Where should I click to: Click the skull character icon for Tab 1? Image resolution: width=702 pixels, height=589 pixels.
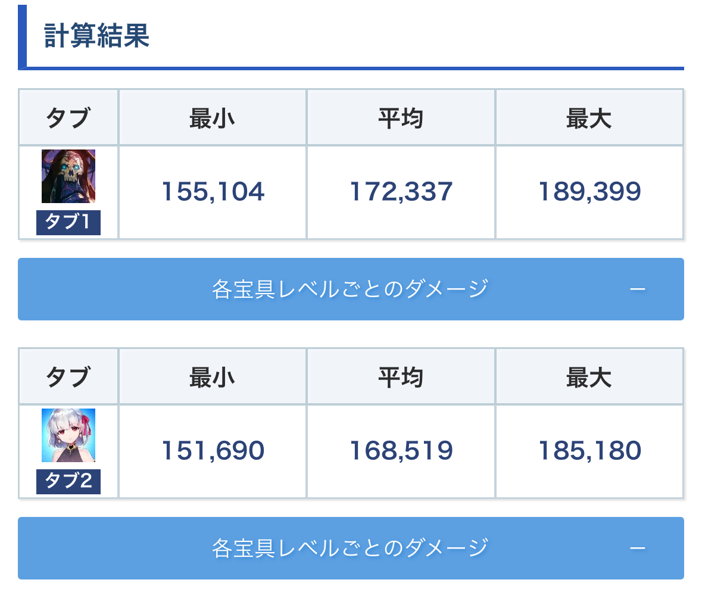coord(68,176)
